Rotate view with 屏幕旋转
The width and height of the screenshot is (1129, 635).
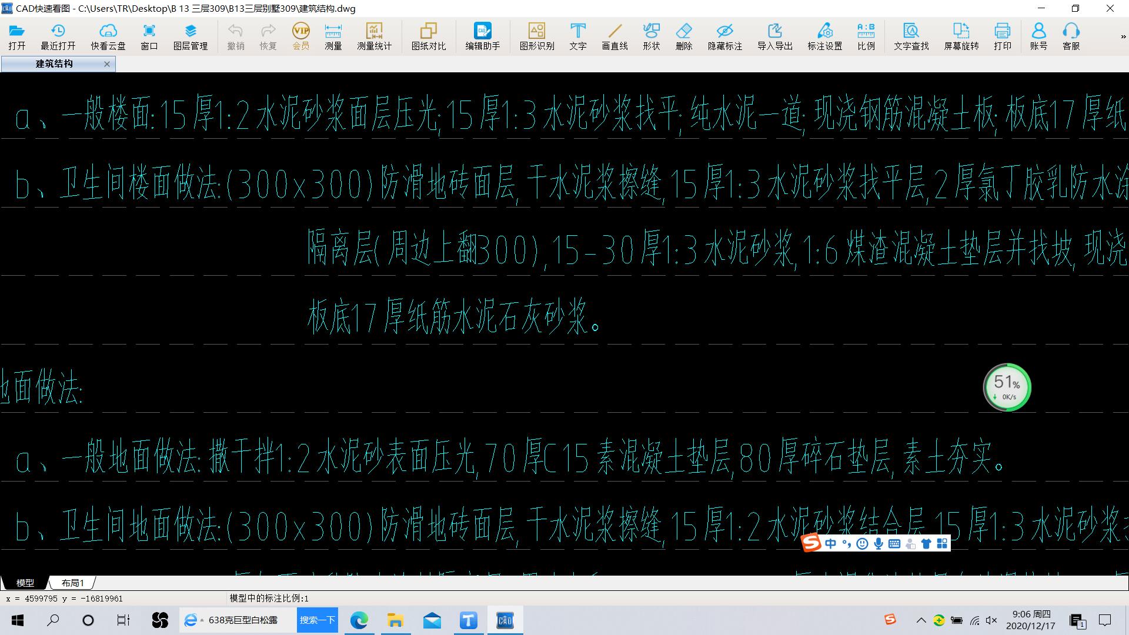pos(961,36)
